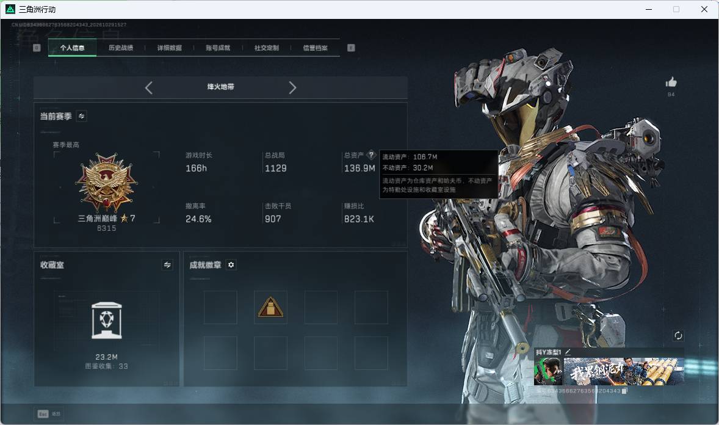719x425 pixels.
Task: Click the right tab navigation key icon
Action: pos(351,48)
